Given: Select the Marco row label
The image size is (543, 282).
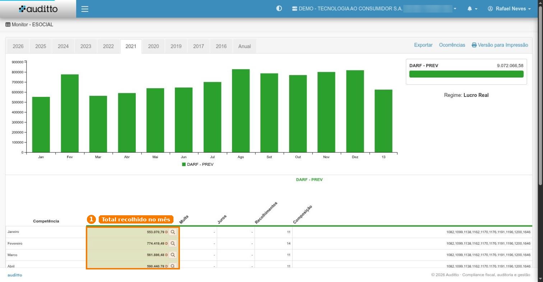Looking at the screenshot, I should [12, 255].
